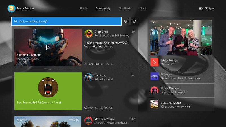Open Major Nelson profile avatar

tap(12, 8)
